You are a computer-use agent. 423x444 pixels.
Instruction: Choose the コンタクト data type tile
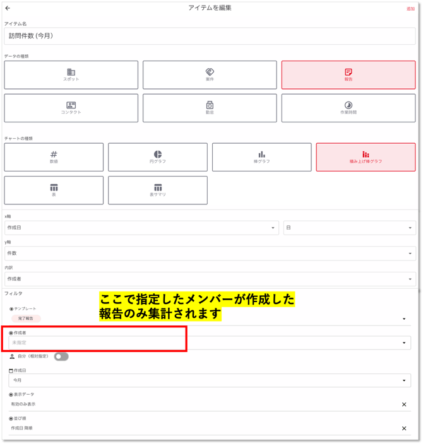[x=71, y=108]
